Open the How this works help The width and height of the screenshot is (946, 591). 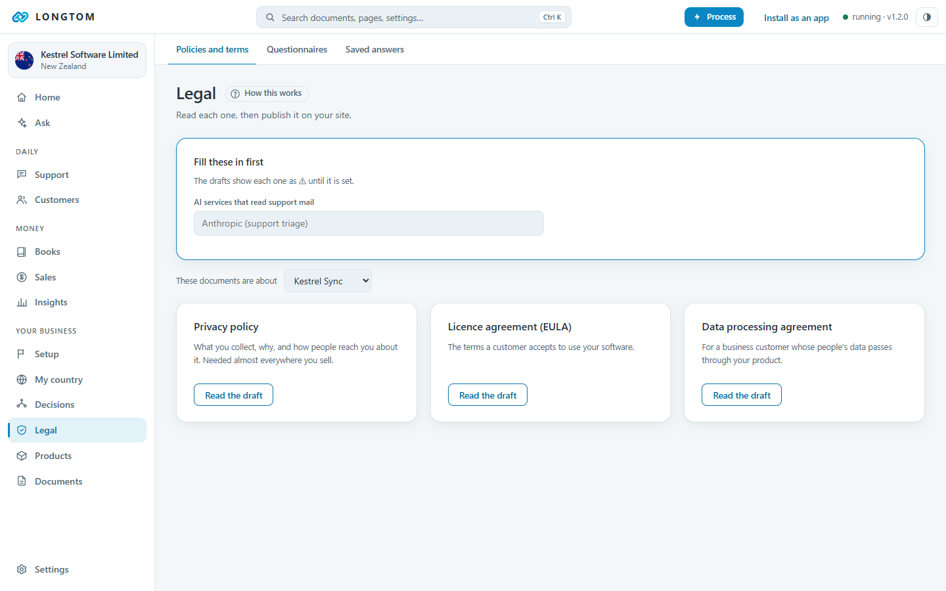(267, 93)
